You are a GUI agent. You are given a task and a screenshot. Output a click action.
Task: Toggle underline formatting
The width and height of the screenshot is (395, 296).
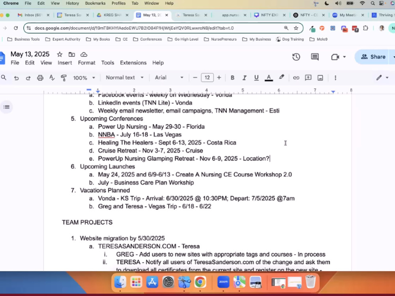(256, 78)
